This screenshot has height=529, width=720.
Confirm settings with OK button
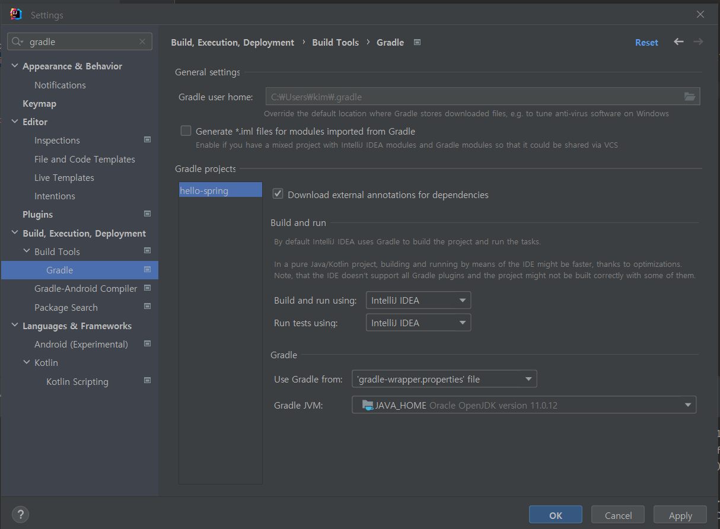(556, 515)
